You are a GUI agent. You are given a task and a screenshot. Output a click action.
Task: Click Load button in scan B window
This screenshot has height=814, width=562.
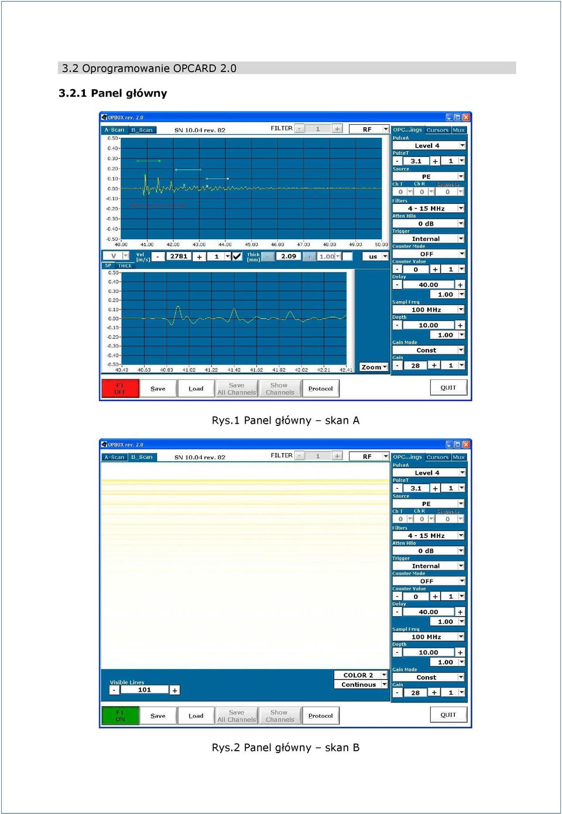(196, 716)
